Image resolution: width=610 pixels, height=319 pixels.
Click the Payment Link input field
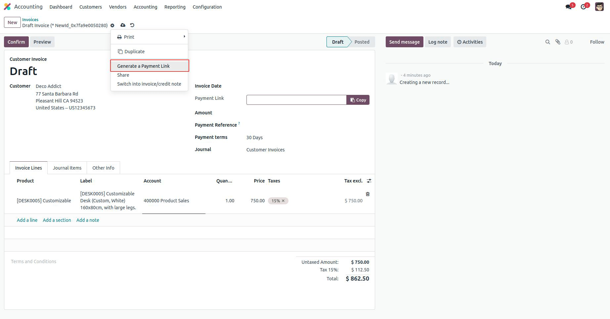(x=296, y=100)
